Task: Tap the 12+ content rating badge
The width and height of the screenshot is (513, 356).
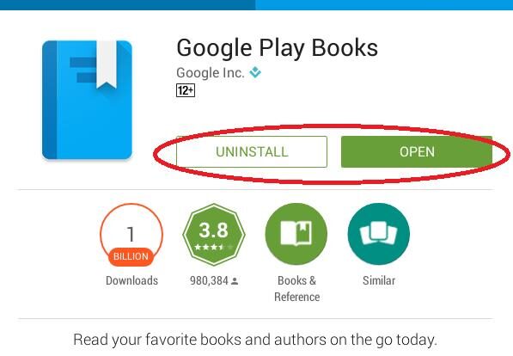Action: point(186,90)
